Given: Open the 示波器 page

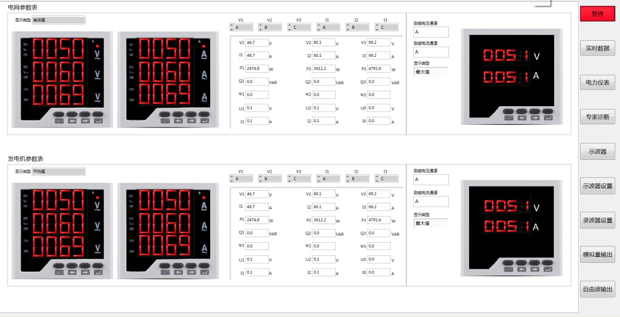Looking at the screenshot, I should click(x=598, y=151).
